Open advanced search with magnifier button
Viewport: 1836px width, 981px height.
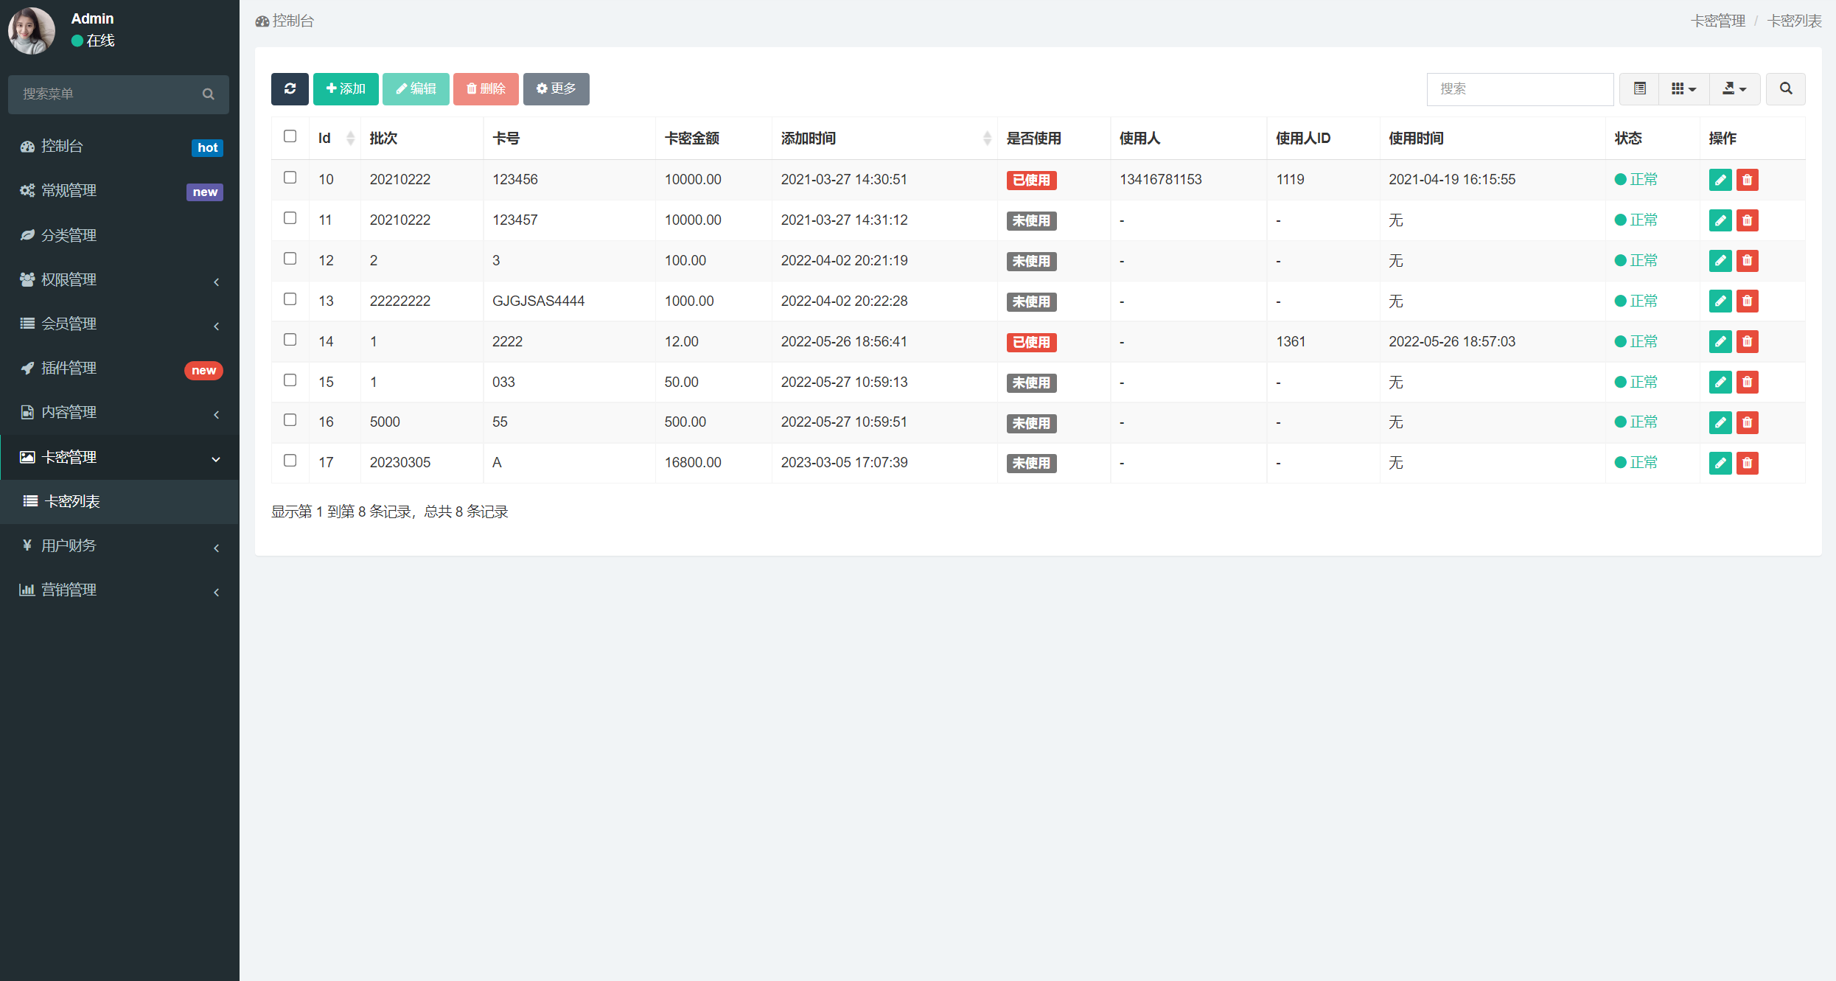1785,88
